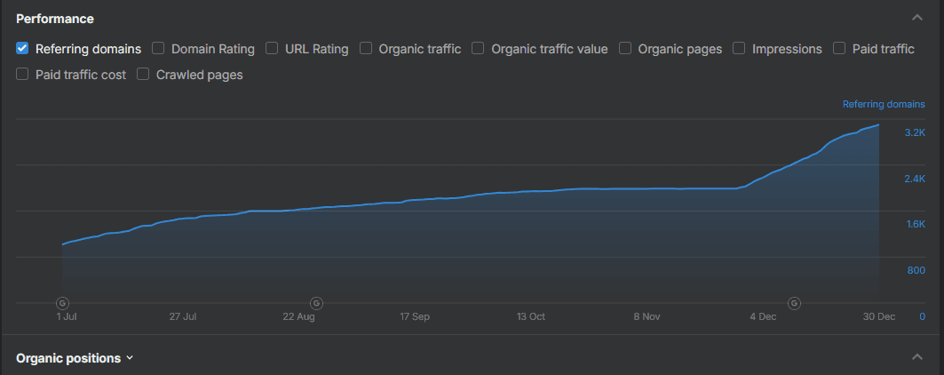Click the Google update marker near 4 Dec
This screenshot has height=375, width=944.
(794, 303)
